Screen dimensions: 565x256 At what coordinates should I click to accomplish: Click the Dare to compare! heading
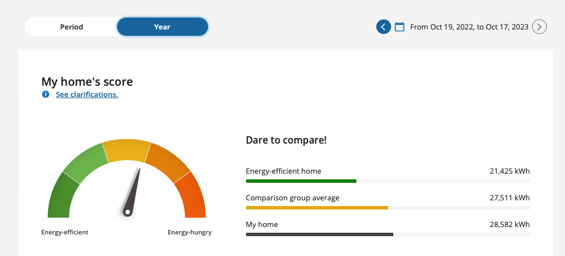coord(286,140)
